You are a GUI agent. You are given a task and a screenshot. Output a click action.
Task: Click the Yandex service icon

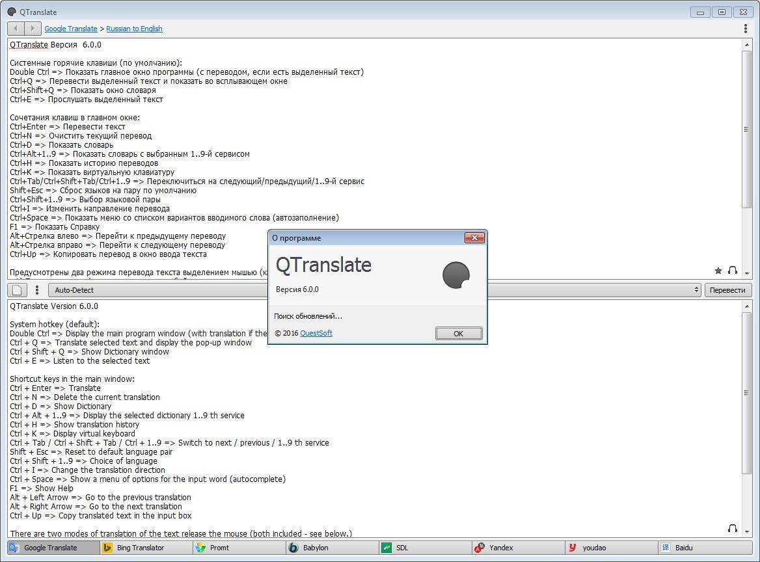[x=480, y=548]
